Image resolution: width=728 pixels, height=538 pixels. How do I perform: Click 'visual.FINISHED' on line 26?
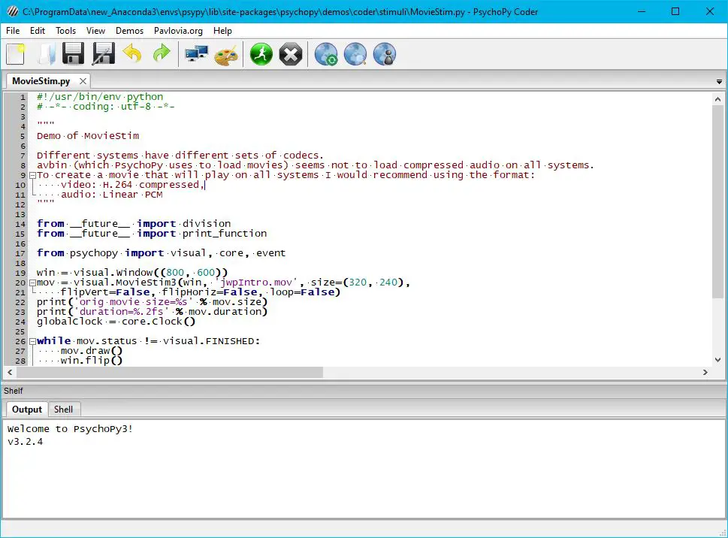[208, 341]
